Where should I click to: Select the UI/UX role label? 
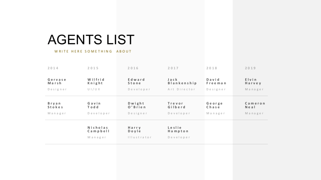tap(94, 89)
